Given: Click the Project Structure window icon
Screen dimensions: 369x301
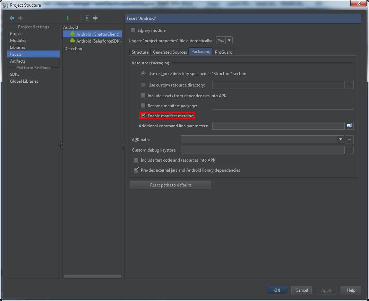Looking at the screenshot, I should [5, 5].
